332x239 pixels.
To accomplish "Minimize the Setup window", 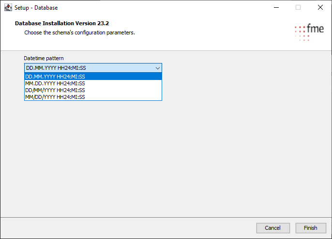I will [276, 8].
